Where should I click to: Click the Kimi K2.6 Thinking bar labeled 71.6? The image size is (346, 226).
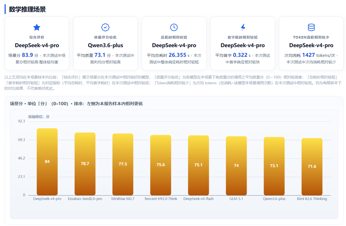pos(312,167)
